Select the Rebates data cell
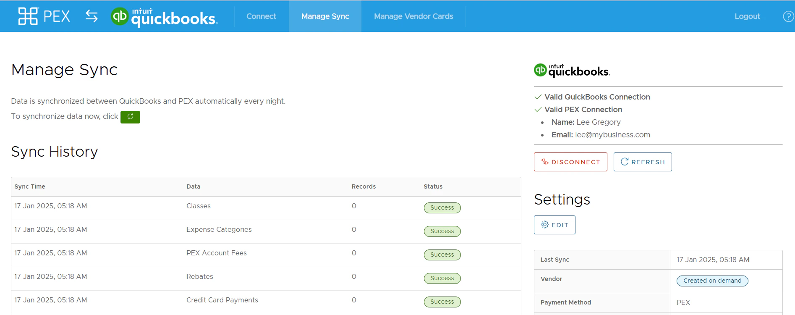Viewport: 795px width, 315px height. [x=200, y=277]
